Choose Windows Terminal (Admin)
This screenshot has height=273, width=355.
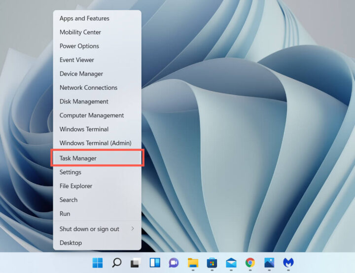[97, 143]
